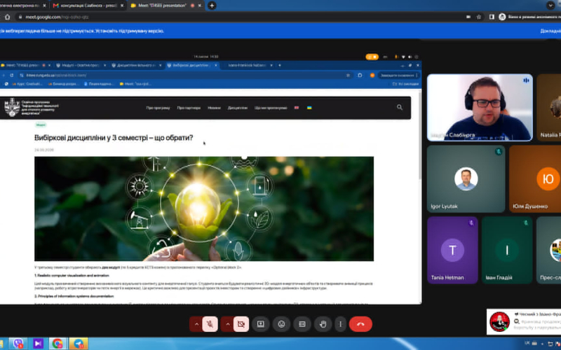The width and height of the screenshot is (561, 350).
Task: Click Tania Hetman participant tile
Action: [452, 250]
